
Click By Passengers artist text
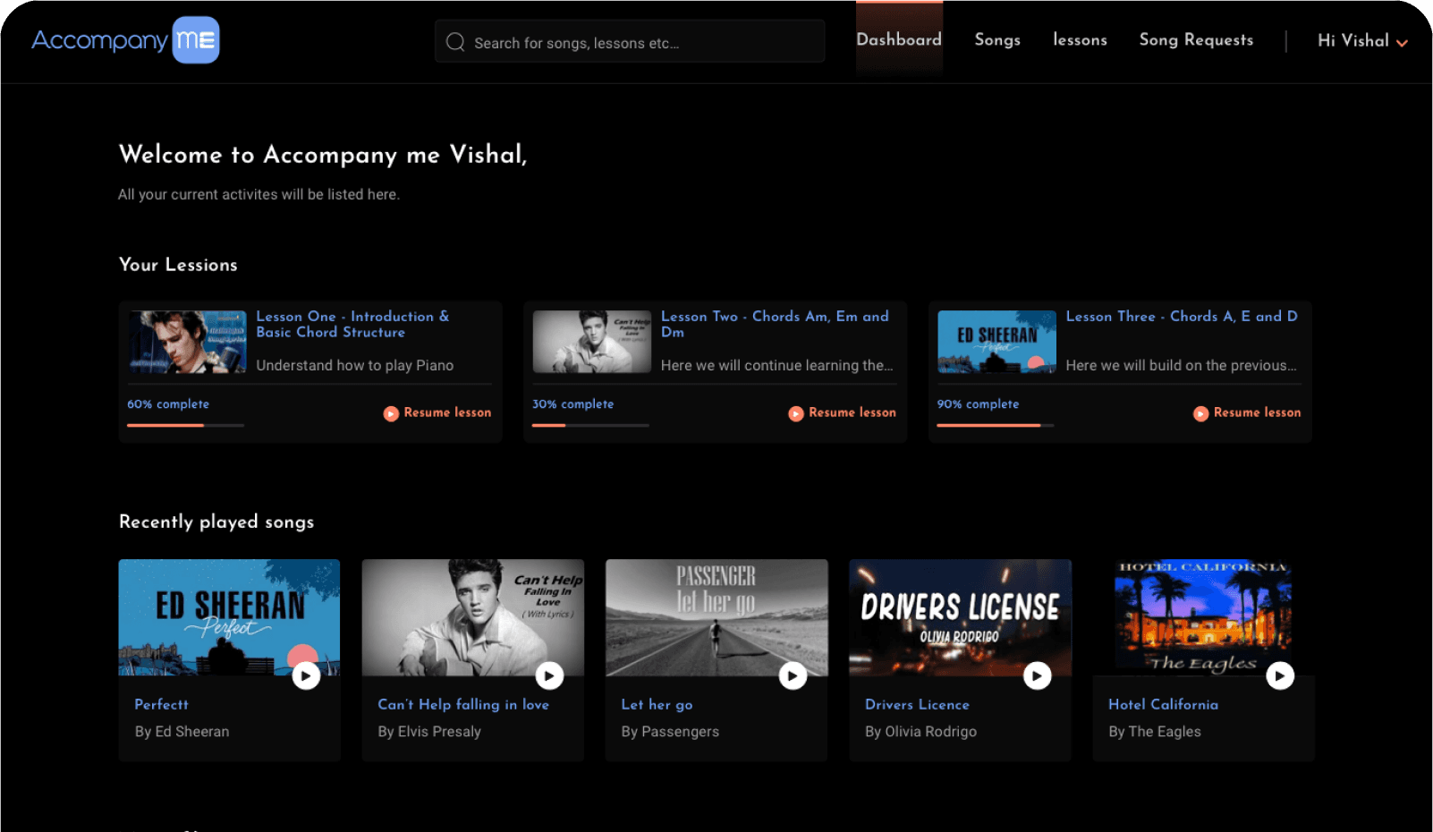(670, 731)
